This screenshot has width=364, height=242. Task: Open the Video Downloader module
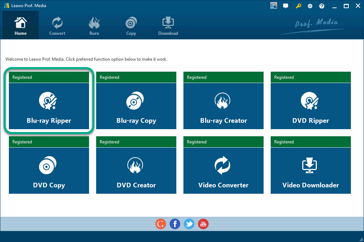[x=311, y=165]
